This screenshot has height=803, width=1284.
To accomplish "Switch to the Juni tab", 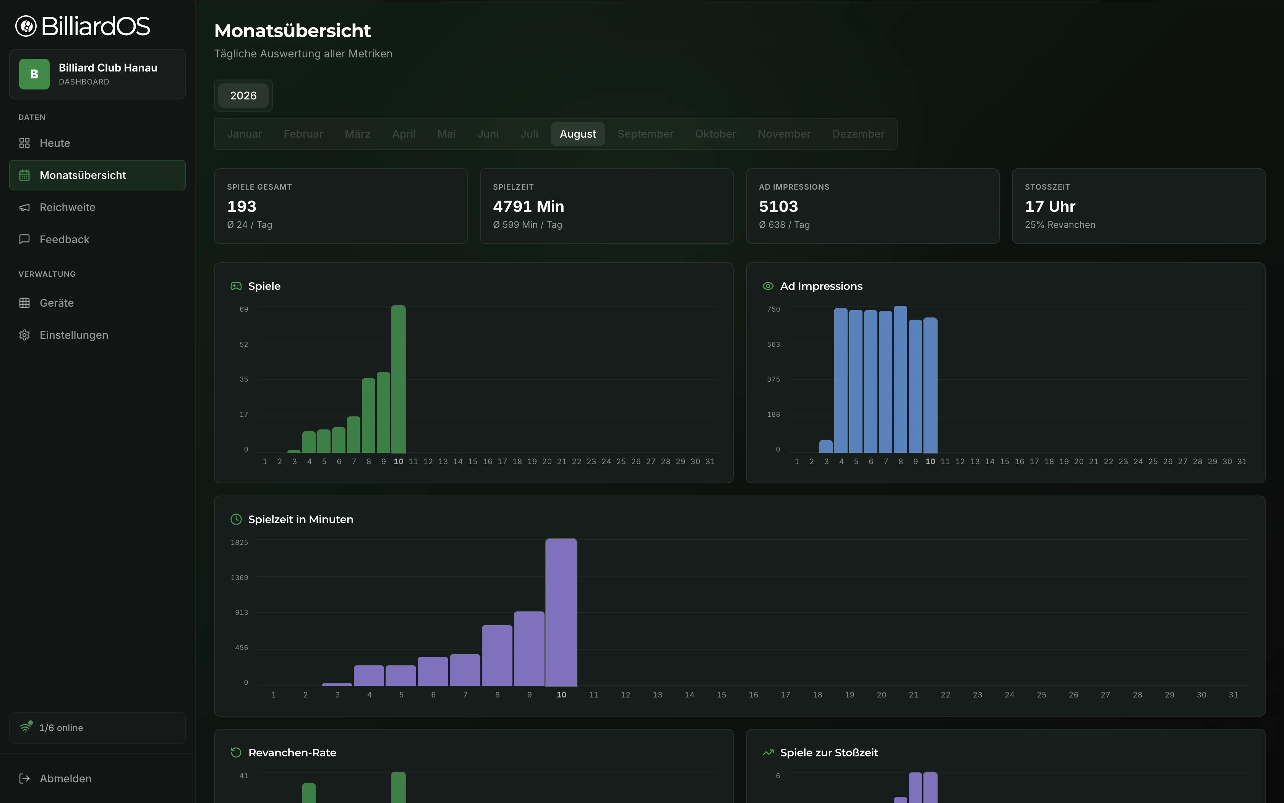I will pos(488,134).
